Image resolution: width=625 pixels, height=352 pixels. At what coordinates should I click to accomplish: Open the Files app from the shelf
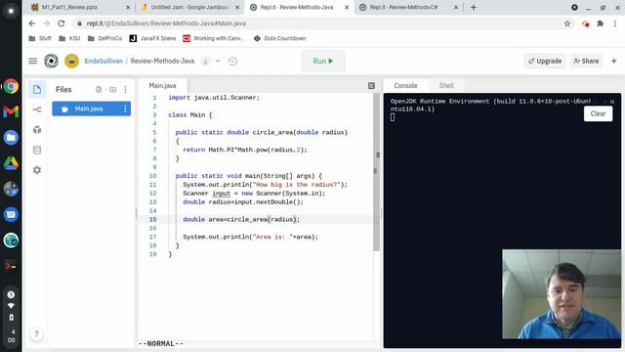tap(11, 137)
